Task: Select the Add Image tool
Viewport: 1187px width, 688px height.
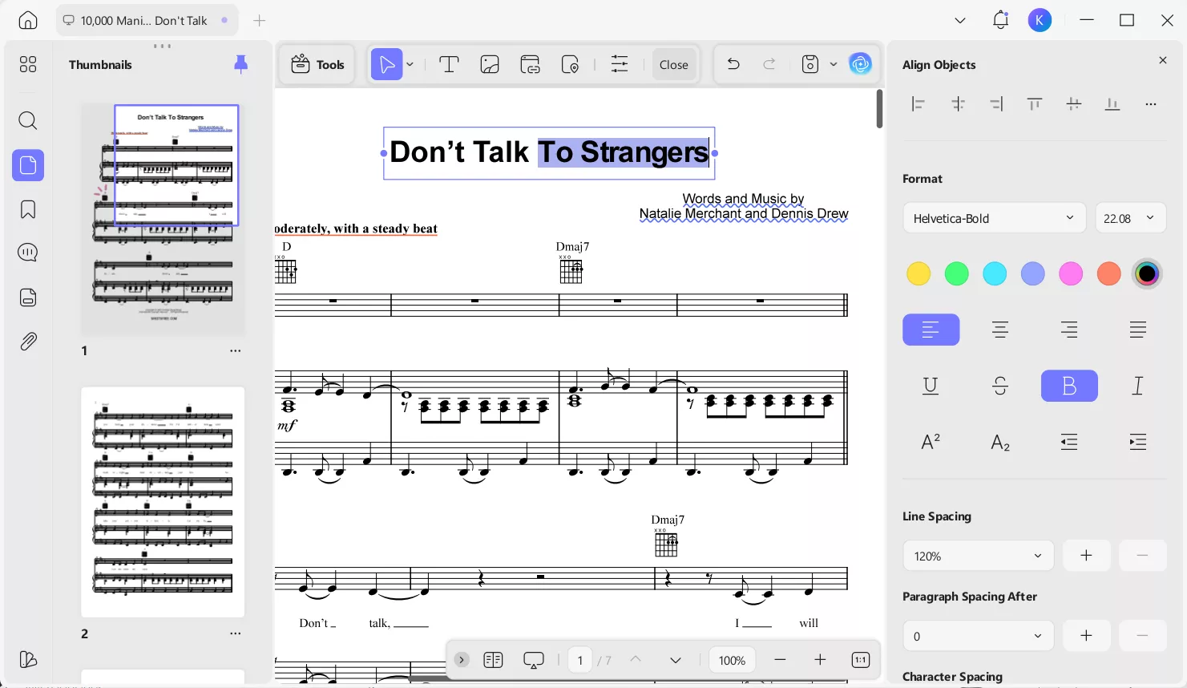Action: click(x=489, y=64)
